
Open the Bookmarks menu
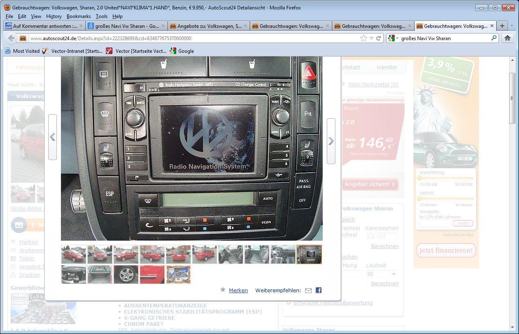[x=79, y=16]
